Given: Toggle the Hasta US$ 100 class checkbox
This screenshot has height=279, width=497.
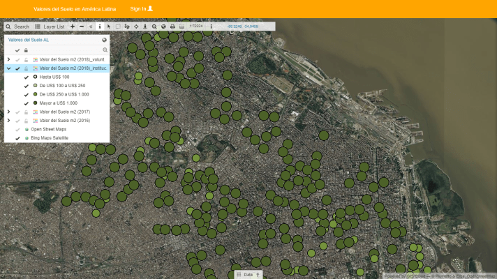Looking at the screenshot, I should tap(26, 77).
